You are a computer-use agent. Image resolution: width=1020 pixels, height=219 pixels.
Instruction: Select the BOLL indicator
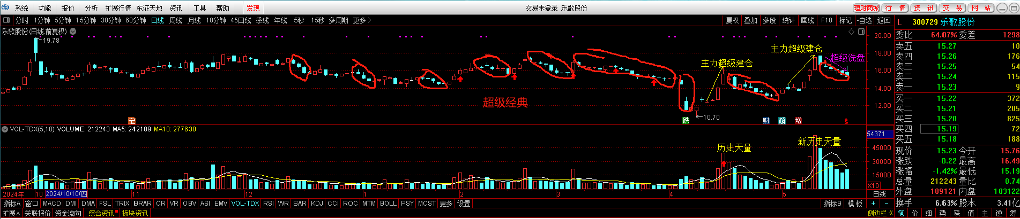point(388,204)
